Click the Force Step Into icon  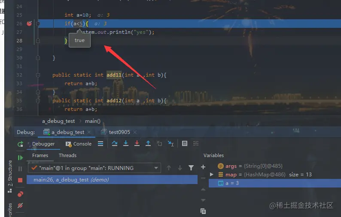click(x=137, y=143)
